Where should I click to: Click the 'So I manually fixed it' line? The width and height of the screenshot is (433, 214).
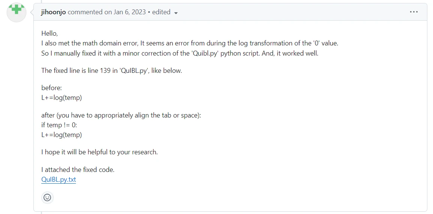179,53
